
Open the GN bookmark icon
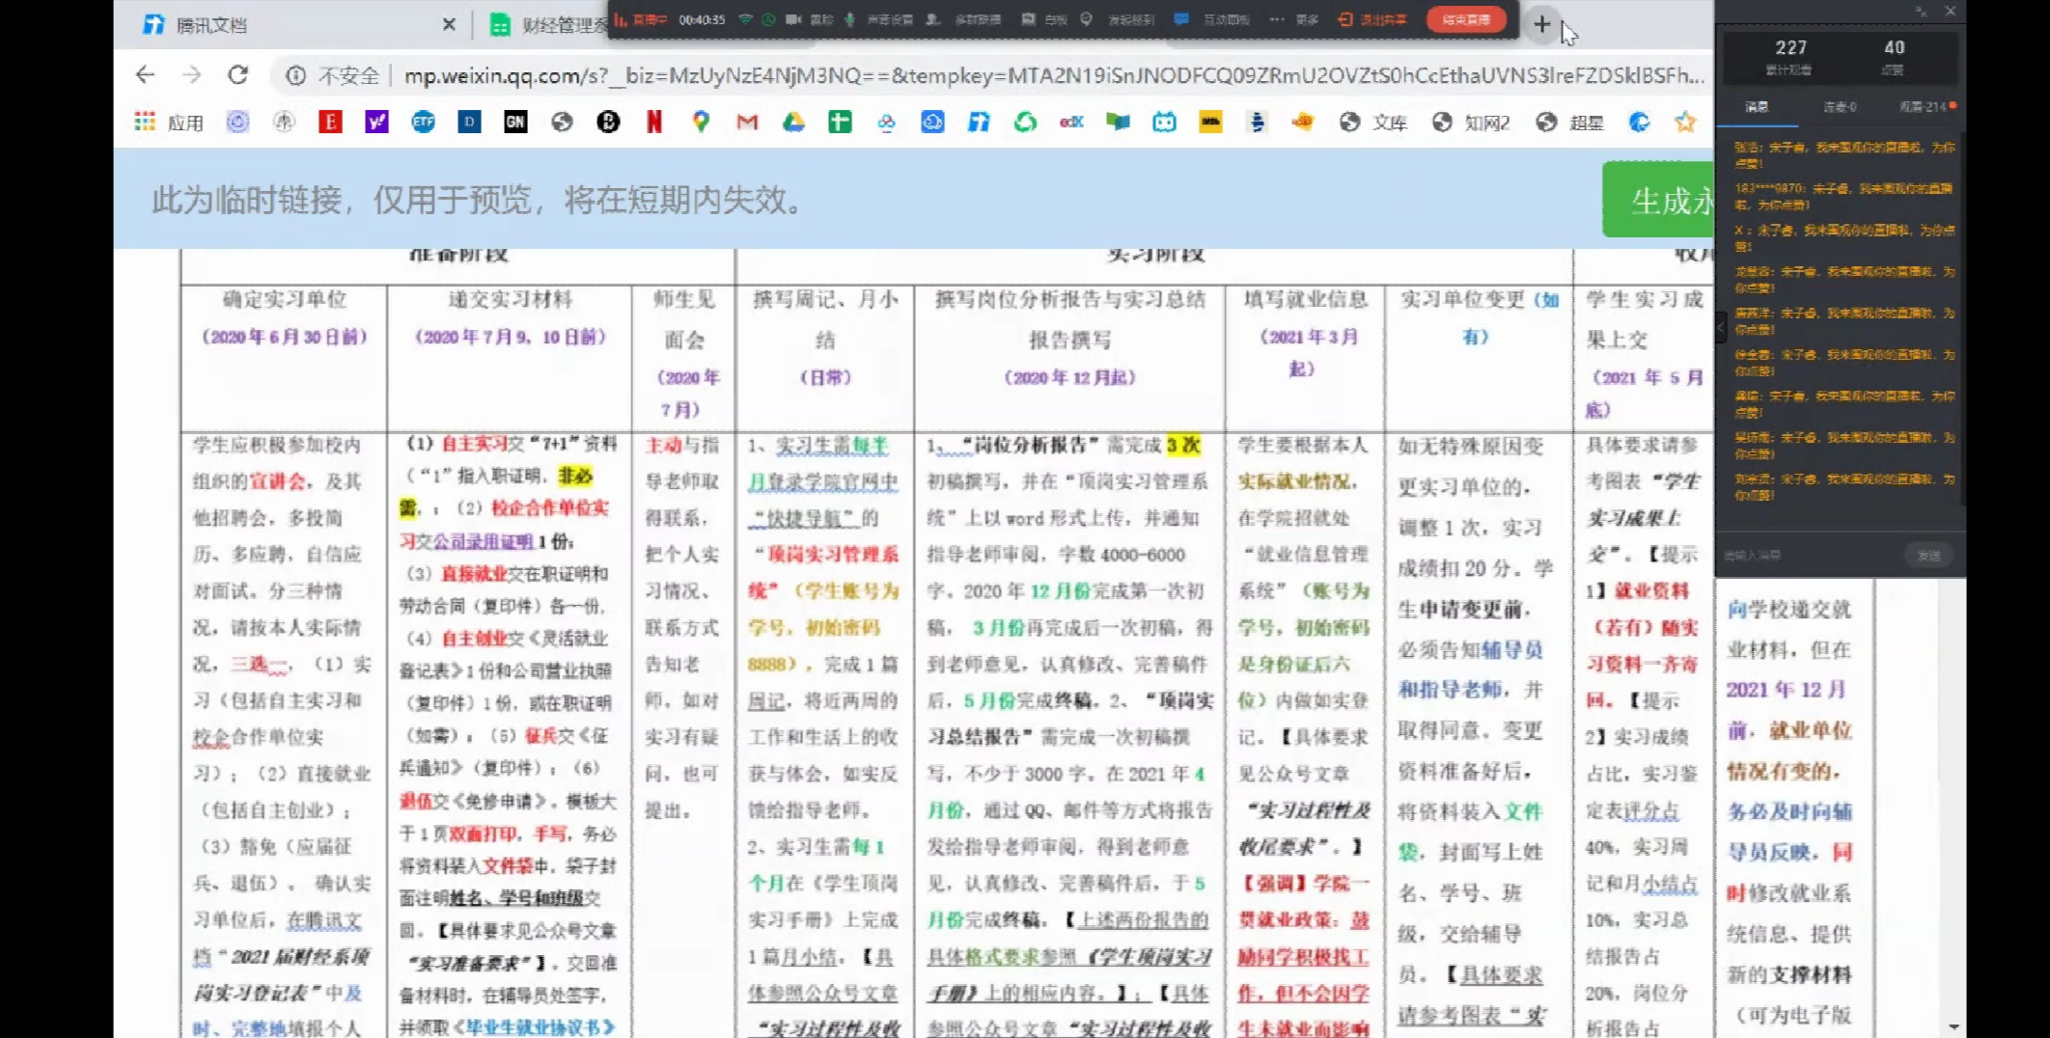(x=515, y=122)
